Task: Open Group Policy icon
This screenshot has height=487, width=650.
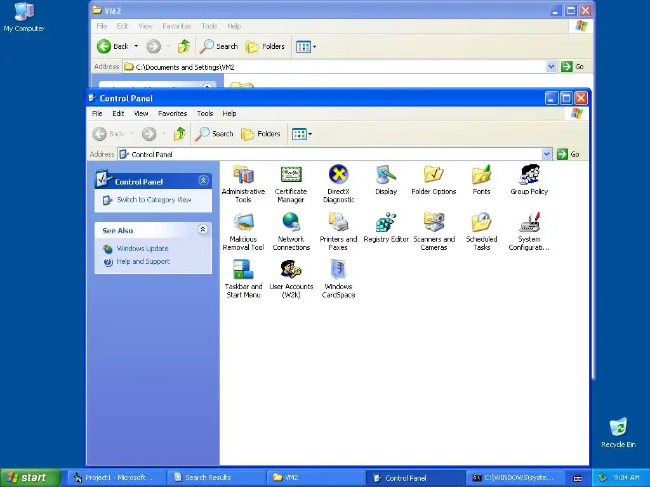Action: tap(529, 180)
